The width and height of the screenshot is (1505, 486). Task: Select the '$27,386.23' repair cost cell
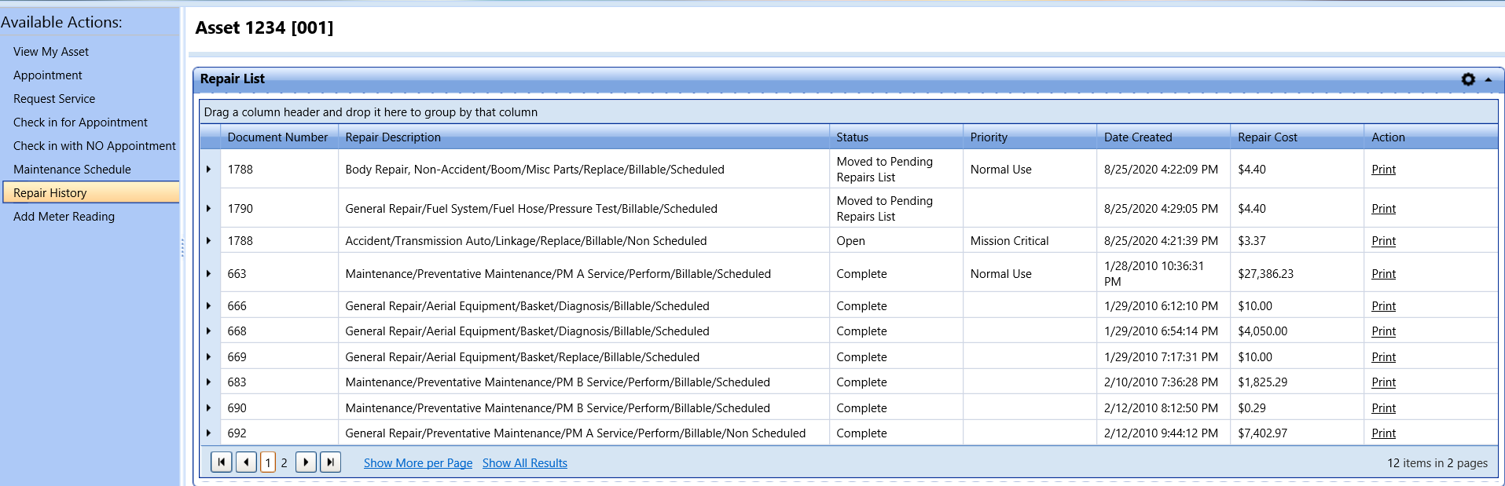[1297, 274]
